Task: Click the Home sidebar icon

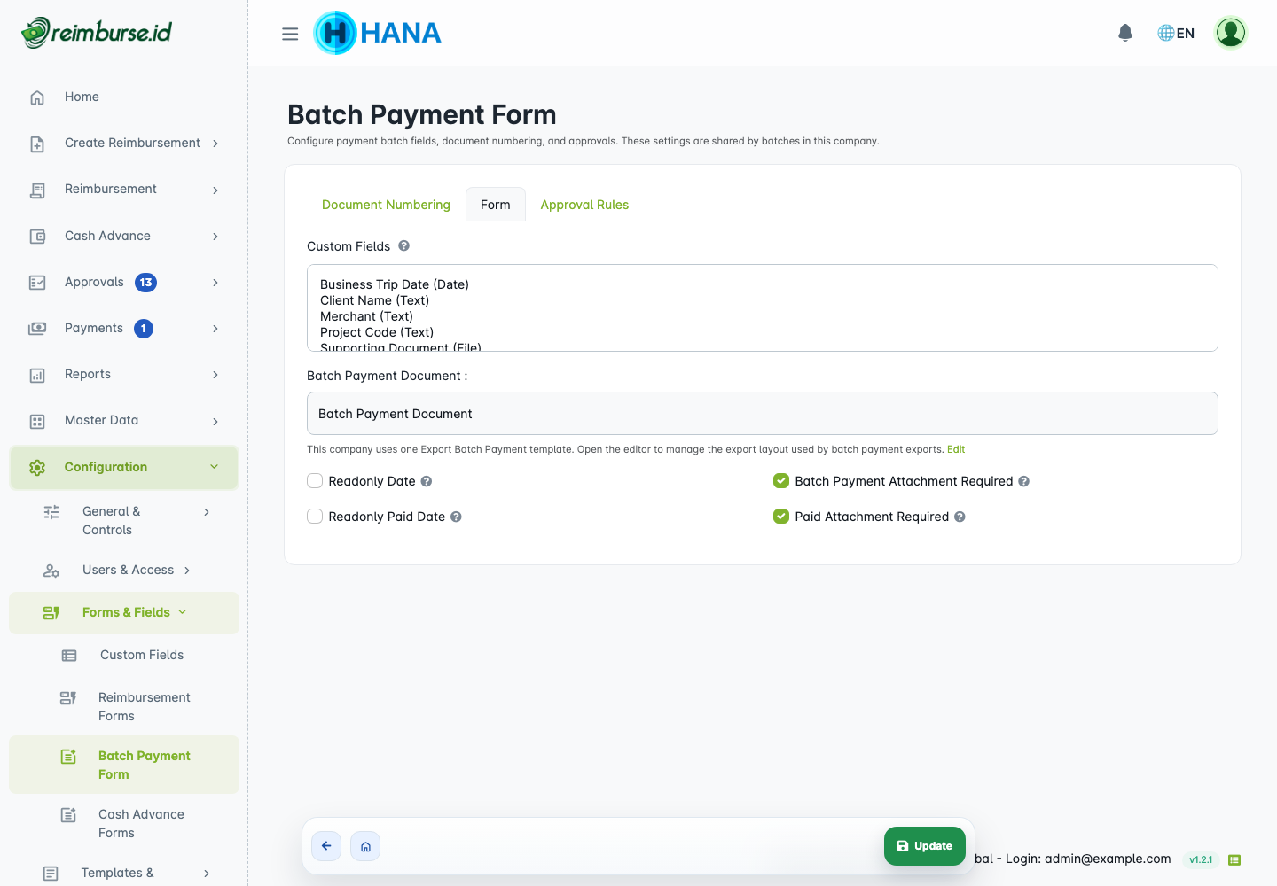Action: (37, 97)
